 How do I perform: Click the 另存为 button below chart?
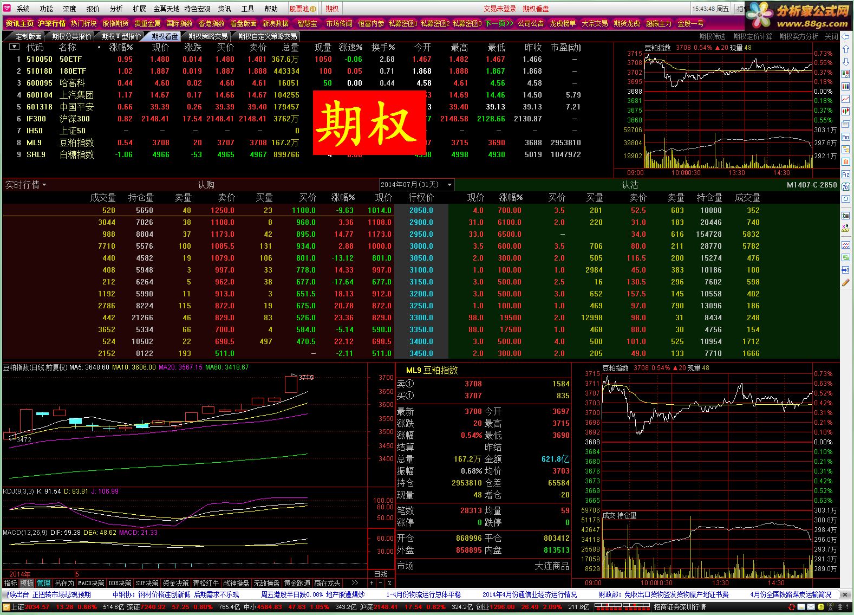[x=64, y=583]
